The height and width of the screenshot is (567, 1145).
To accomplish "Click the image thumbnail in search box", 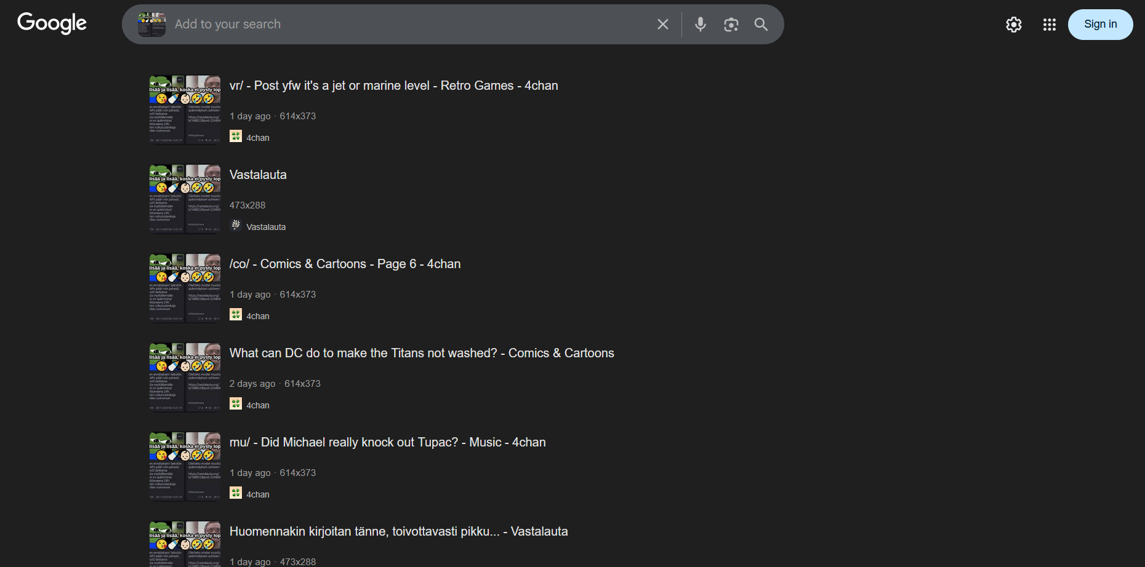I will pyautogui.click(x=151, y=25).
